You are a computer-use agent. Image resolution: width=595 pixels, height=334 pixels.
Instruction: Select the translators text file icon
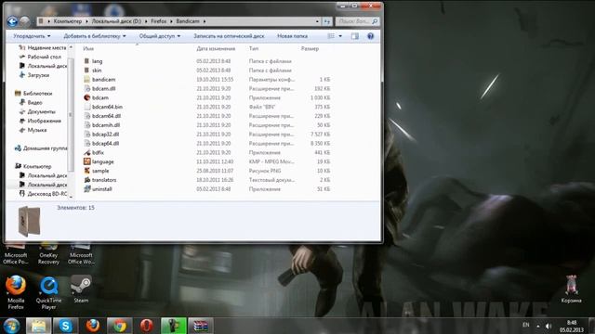[86, 179]
